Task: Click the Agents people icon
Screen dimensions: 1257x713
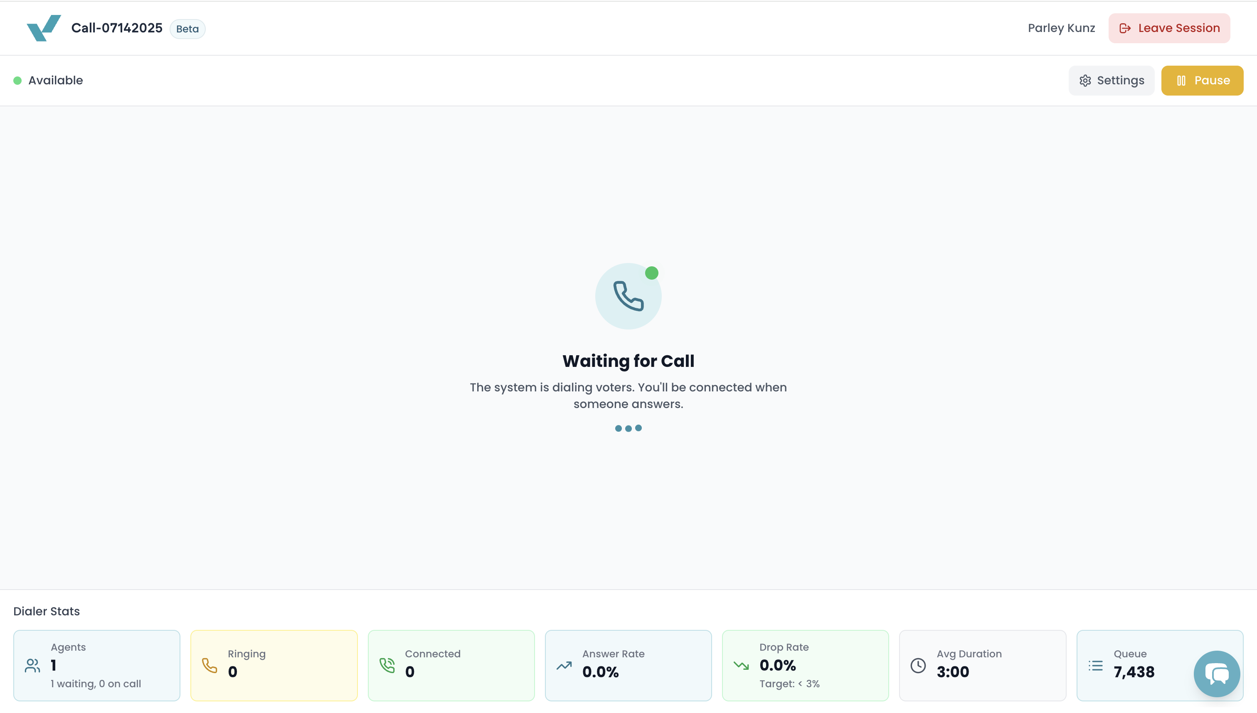Action: pos(32,666)
